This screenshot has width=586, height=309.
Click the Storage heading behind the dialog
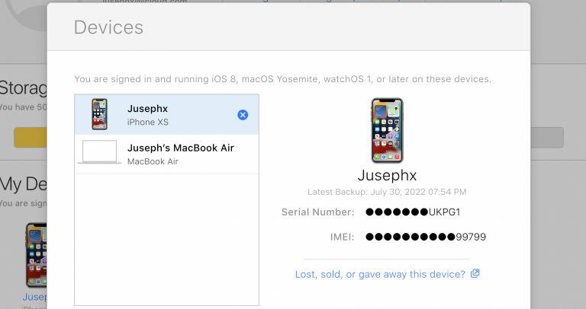23,86
